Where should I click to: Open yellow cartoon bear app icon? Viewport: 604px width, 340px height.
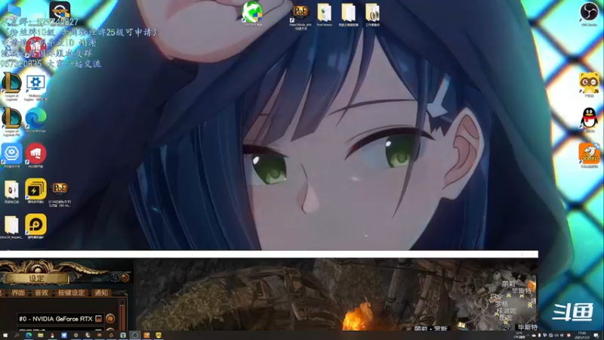point(590,84)
